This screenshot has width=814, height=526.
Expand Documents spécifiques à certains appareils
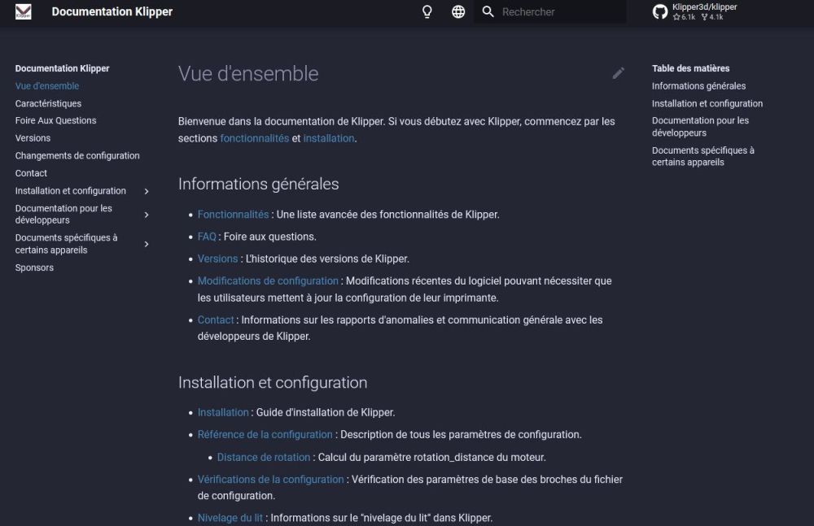tap(147, 244)
